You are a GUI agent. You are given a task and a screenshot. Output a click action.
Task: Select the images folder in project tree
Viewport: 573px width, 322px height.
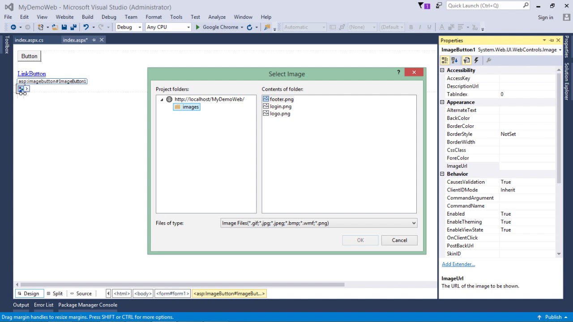point(187,107)
